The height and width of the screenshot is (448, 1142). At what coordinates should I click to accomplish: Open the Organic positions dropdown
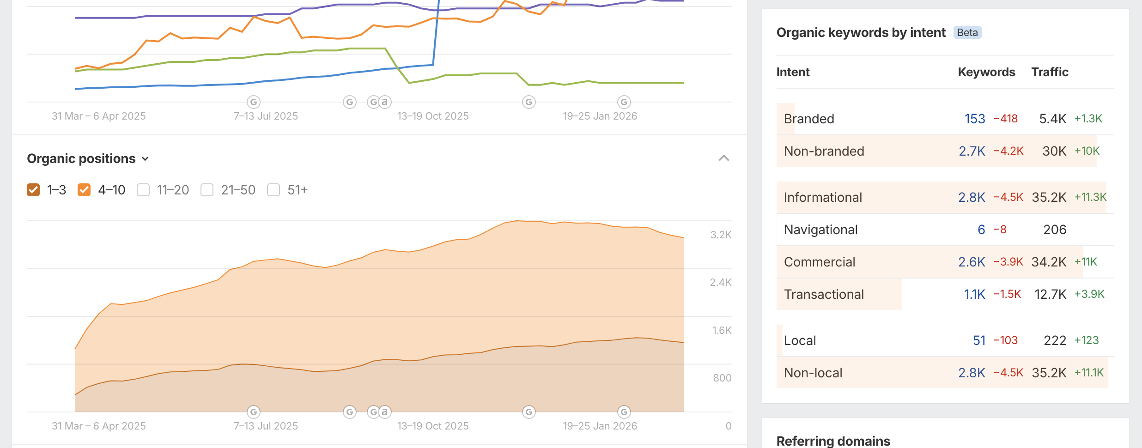pos(145,159)
